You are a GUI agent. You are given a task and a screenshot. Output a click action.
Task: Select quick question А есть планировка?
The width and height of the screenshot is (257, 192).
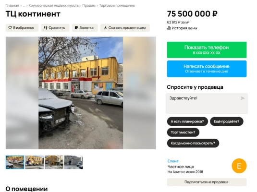point(187,121)
